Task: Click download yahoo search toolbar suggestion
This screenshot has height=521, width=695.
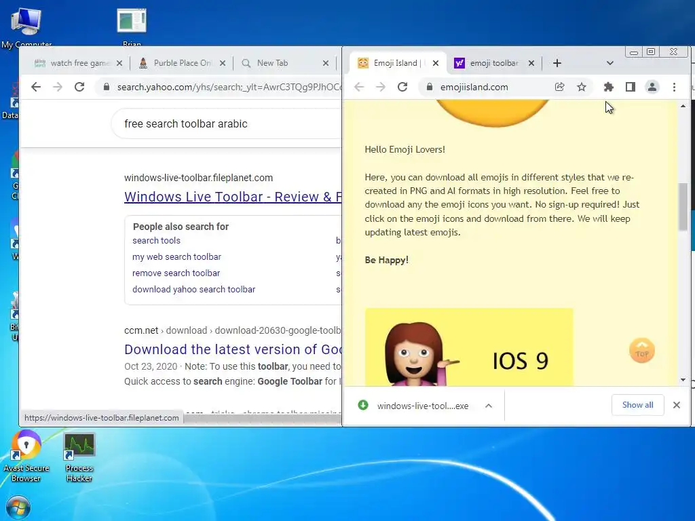Action: coord(193,290)
